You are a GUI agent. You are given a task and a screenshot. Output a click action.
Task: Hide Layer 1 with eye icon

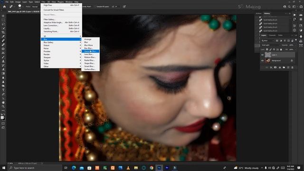[262, 55]
